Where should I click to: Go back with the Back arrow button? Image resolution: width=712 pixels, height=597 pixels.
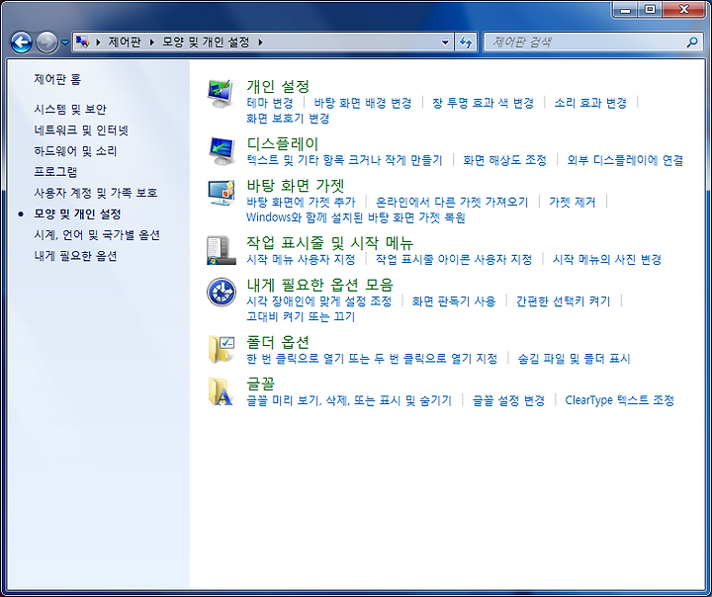pyautogui.click(x=21, y=43)
